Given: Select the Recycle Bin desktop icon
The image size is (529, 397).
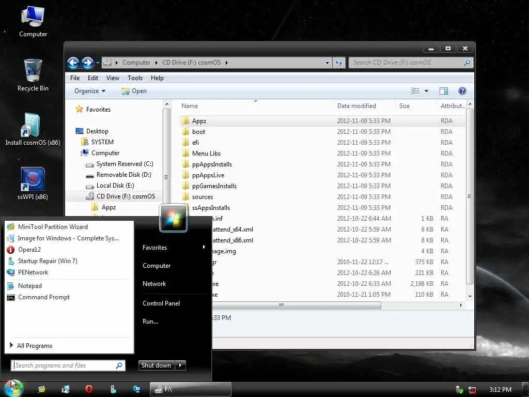Looking at the screenshot, I should pos(33,75).
